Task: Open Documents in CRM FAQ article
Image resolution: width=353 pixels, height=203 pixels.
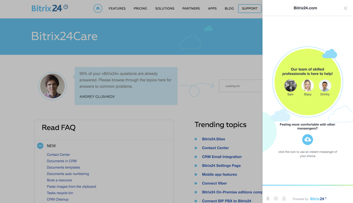Action: [x=62, y=161]
